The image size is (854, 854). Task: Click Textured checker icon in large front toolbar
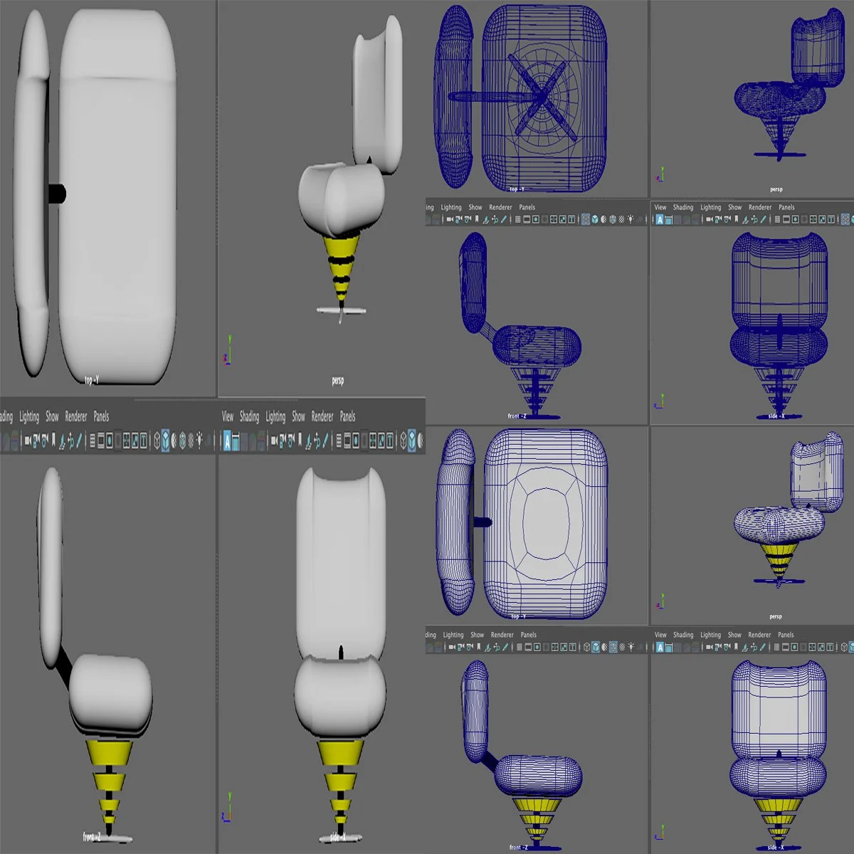pyautogui.click(x=191, y=441)
